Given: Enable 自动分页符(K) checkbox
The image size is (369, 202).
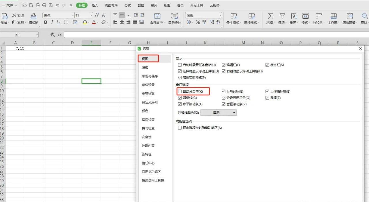Looking at the screenshot, I should [180, 92].
